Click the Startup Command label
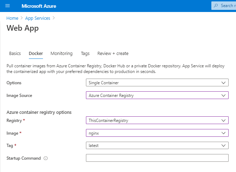Screen dimensions: 236x172 point(24,158)
